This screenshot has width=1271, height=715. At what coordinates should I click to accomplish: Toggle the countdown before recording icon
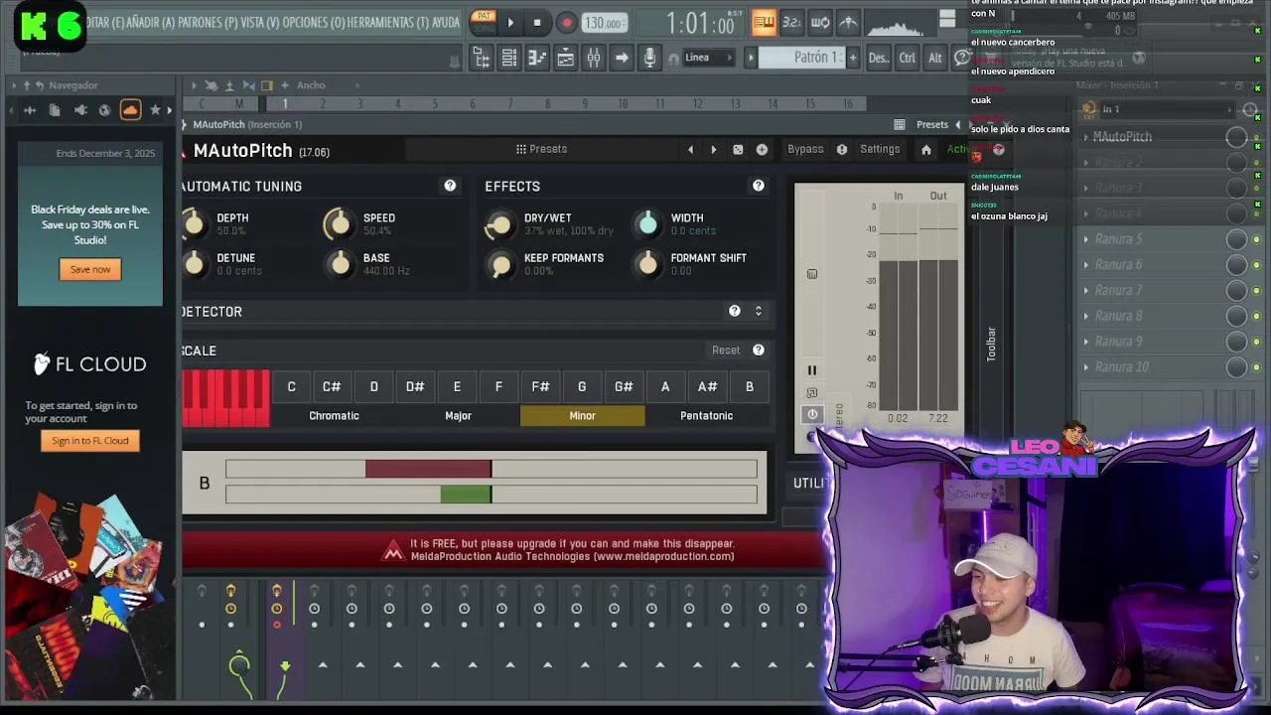pos(791,22)
